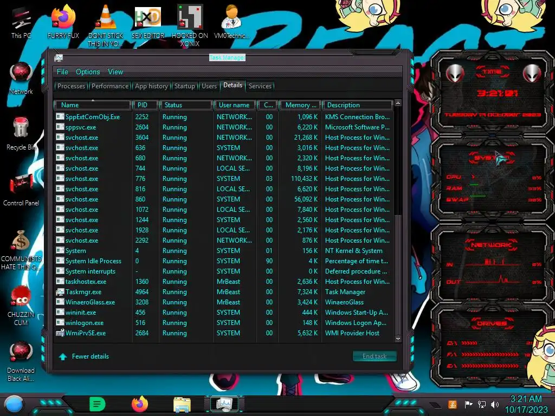Open the Download Black Ali shortcut
555x416 pixels.
click(21, 361)
